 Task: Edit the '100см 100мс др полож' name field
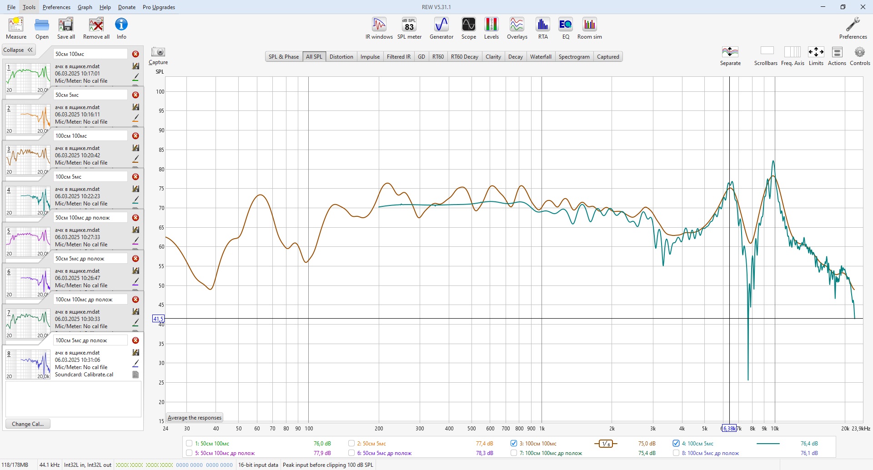point(90,300)
